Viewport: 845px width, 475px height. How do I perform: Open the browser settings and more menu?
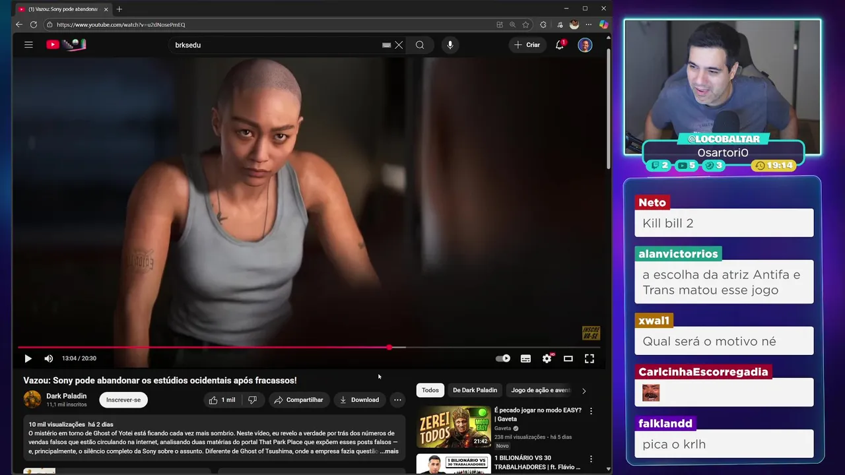coord(589,24)
